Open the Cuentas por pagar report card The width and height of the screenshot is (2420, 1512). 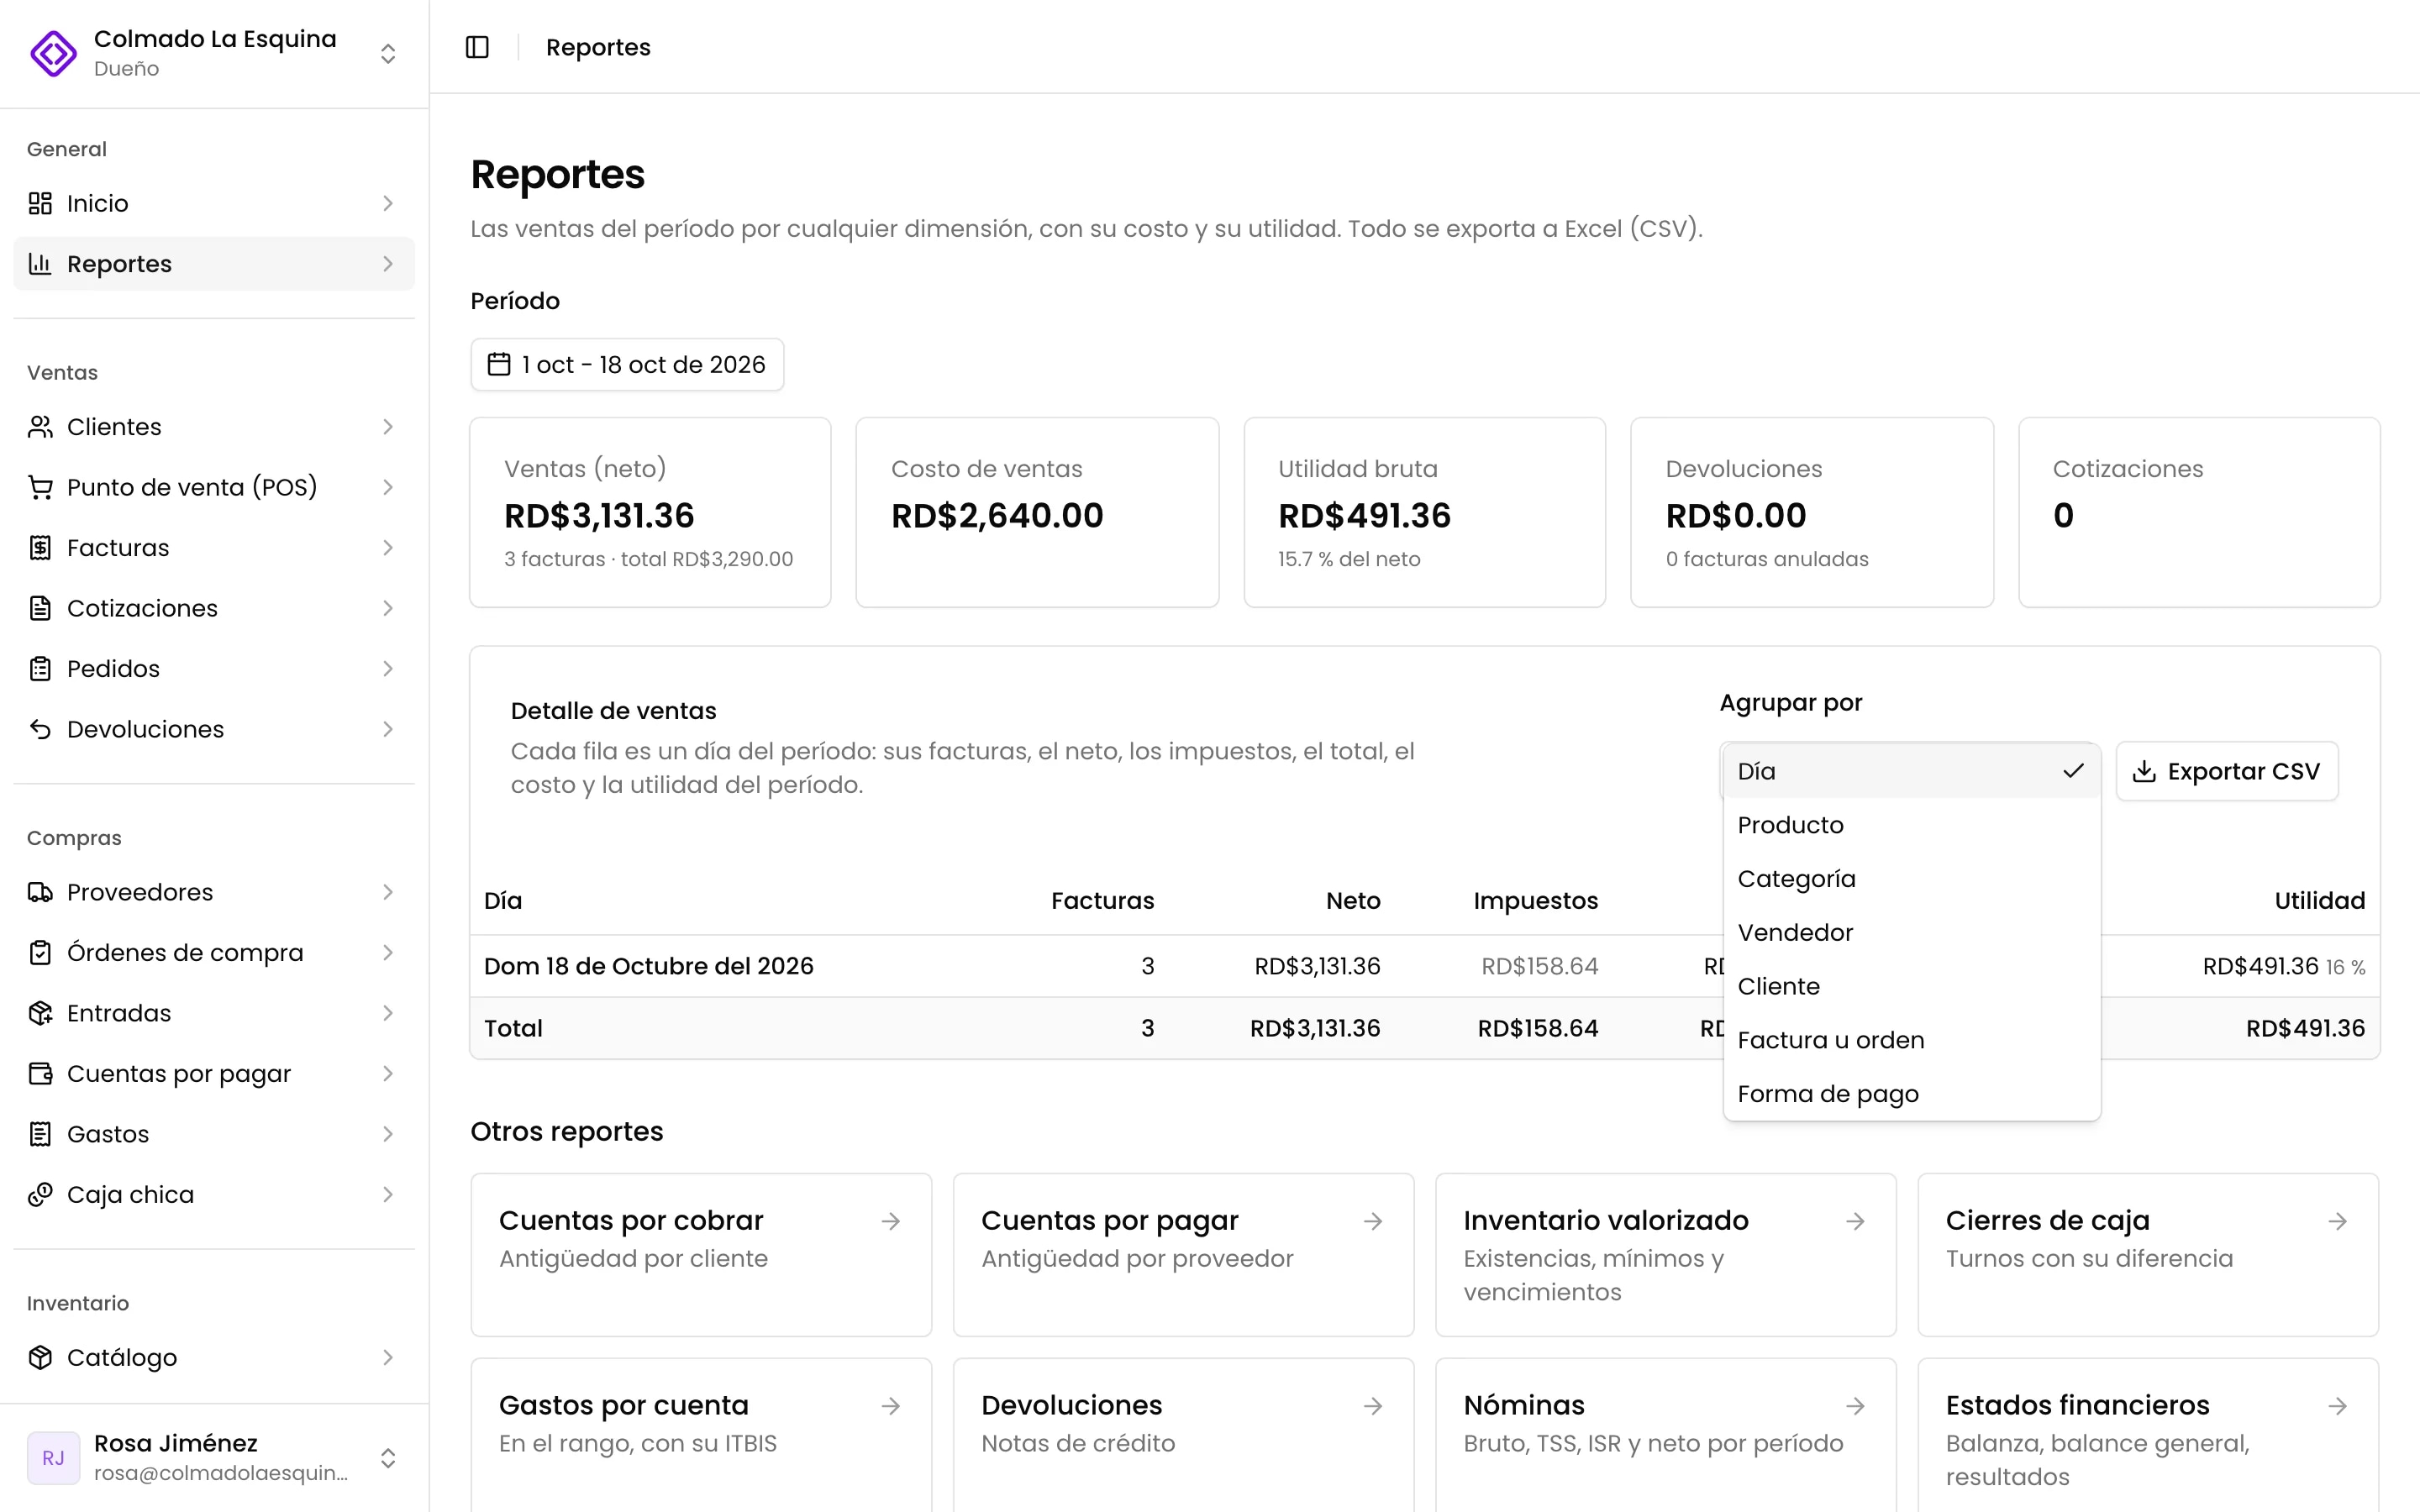pos(1183,1254)
